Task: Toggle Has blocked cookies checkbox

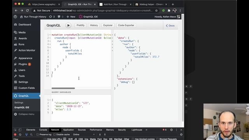Action: pos(133,139)
